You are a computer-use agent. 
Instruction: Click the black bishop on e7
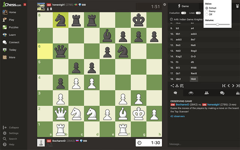(107, 36)
